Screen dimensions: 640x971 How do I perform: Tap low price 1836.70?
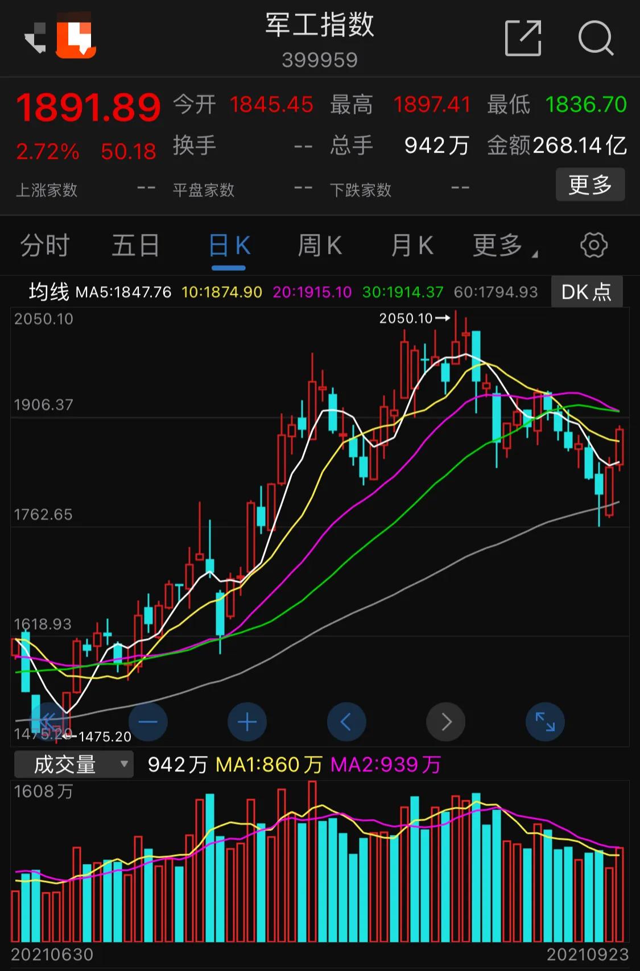[x=586, y=105]
